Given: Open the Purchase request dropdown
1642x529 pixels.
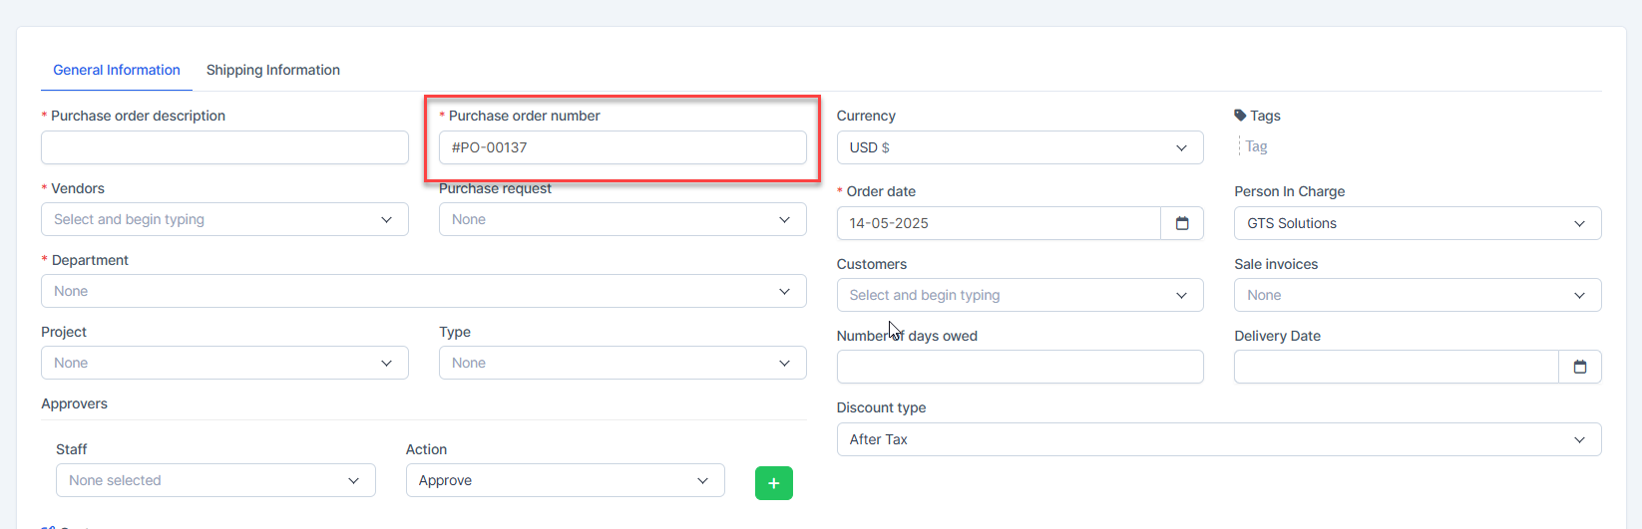Looking at the screenshot, I should click(621, 219).
